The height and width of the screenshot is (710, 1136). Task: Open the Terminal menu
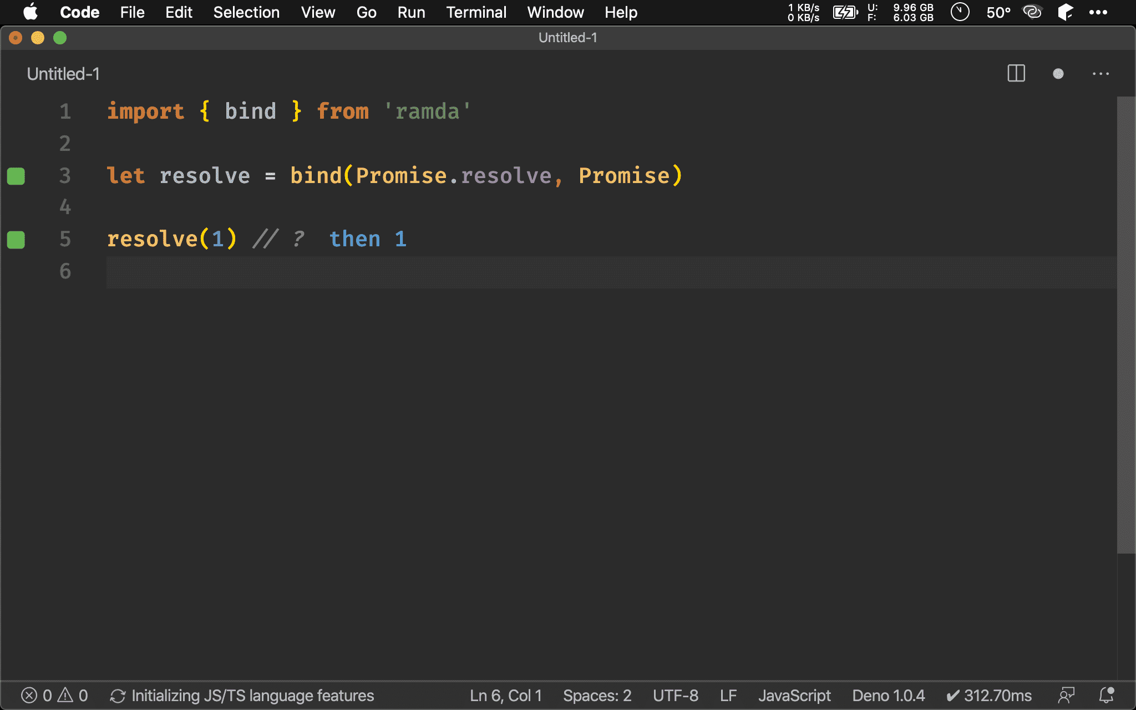(476, 12)
